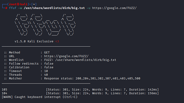Click the Calibration false value
Viewport: 184px width, 103px height.
coord(49,67)
